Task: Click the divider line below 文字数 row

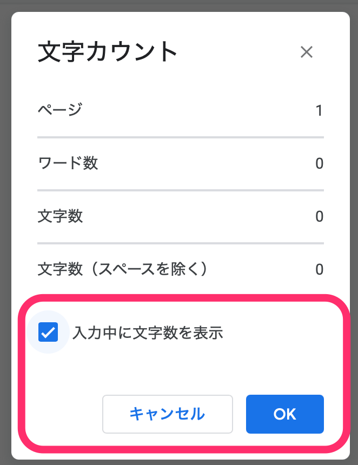Action: [180, 243]
